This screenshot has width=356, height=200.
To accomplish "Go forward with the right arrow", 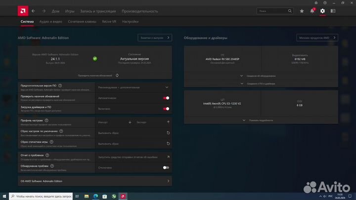I will click(44, 11).
